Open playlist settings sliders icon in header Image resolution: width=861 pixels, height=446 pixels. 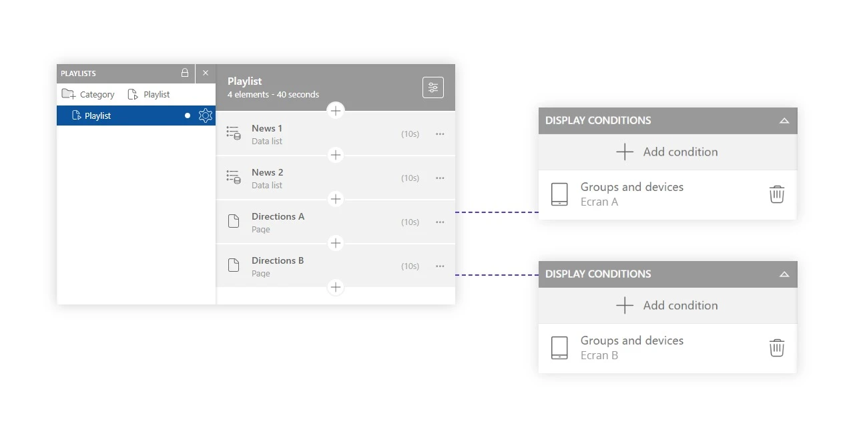coord(433,87)
